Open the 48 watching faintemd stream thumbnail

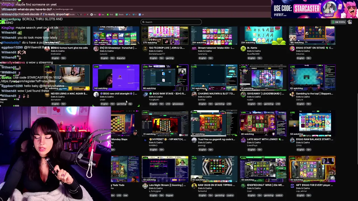point(214,169)
